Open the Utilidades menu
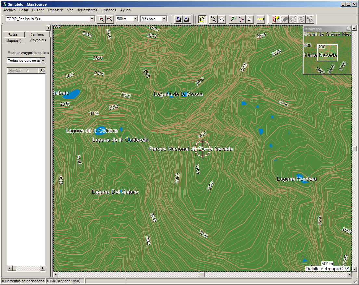 click(x=109, y=10)
